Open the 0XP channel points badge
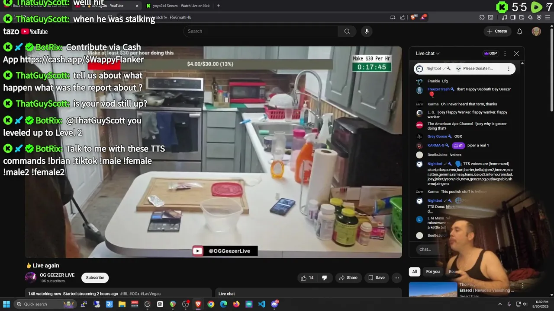The height and width of the screenshot is (311, 554). point(490,54)
